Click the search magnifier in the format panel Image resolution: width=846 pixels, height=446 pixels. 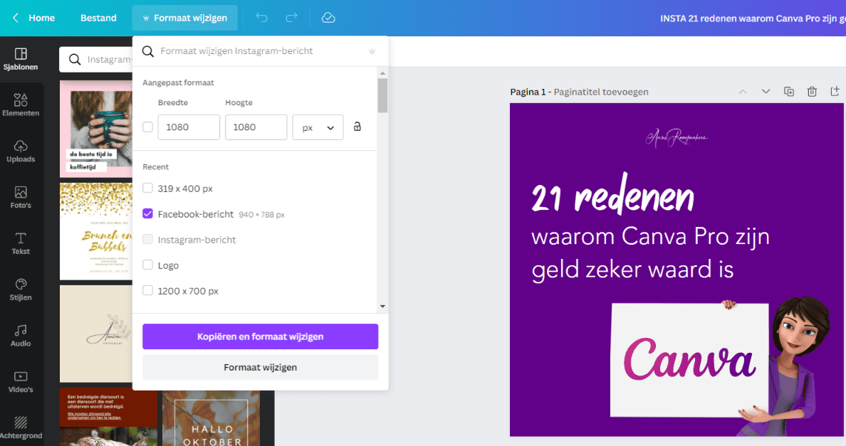point(148,51)
